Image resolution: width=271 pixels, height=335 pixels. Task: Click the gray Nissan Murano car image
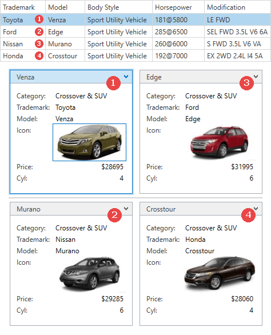click(89, 274)
